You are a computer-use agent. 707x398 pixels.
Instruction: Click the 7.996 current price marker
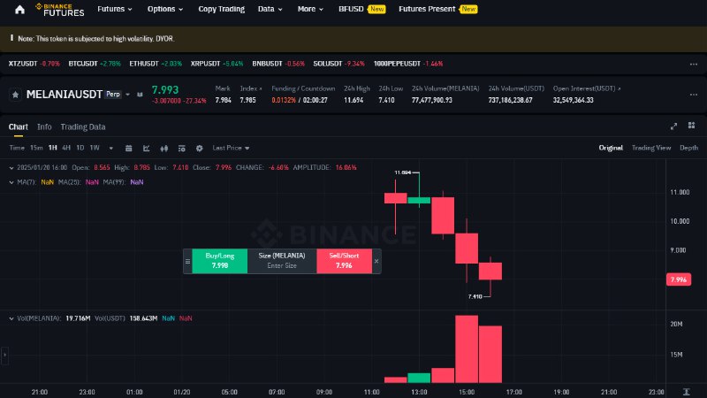coord(679,279)
